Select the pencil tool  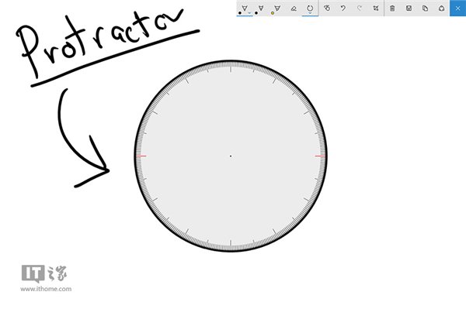pyautogui.click(x=261, y=9)
